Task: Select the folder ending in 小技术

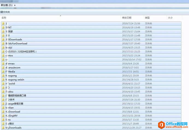Action: 10,99
